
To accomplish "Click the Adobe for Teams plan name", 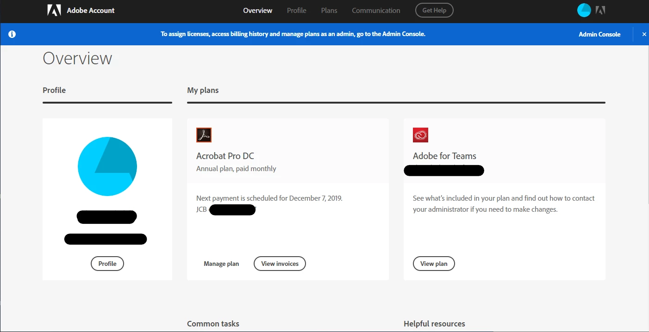I will [444, 156].
